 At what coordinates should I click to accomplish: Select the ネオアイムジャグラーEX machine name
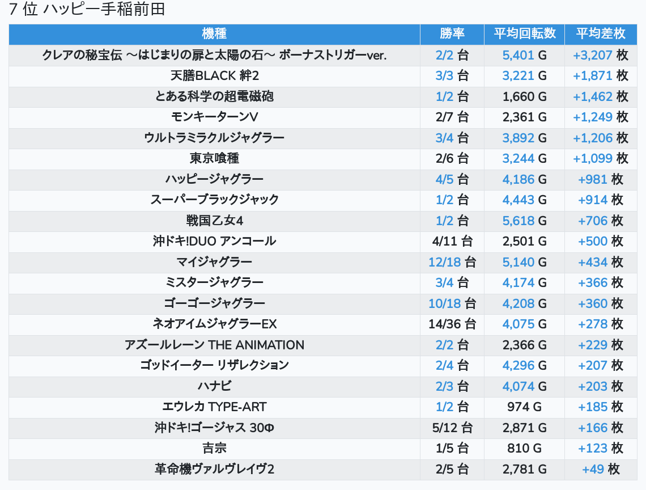(214, 324)
